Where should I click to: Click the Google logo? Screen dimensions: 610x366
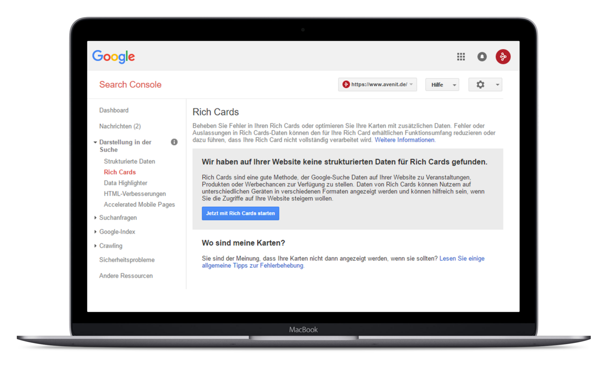pos(114,57)
